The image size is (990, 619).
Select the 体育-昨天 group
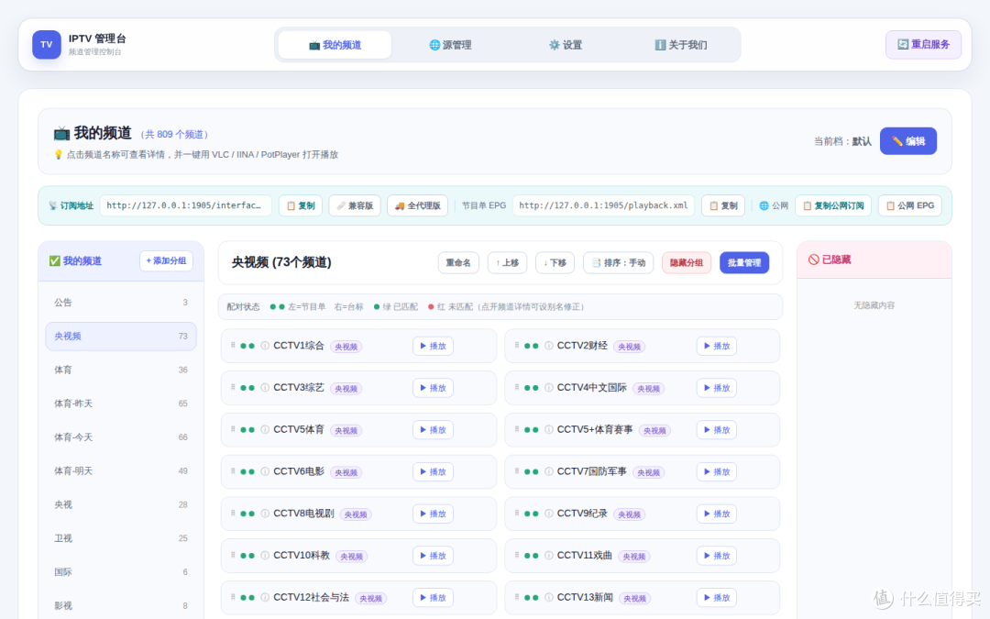click(121, 403)
